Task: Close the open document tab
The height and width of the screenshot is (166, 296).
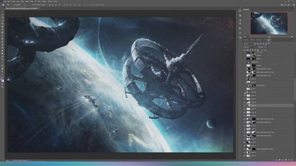Action: 38,8
